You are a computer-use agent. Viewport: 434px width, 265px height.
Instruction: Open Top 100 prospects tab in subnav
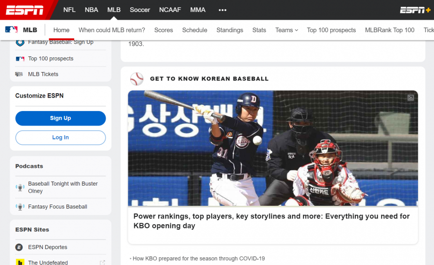click(x=331, y=30)
